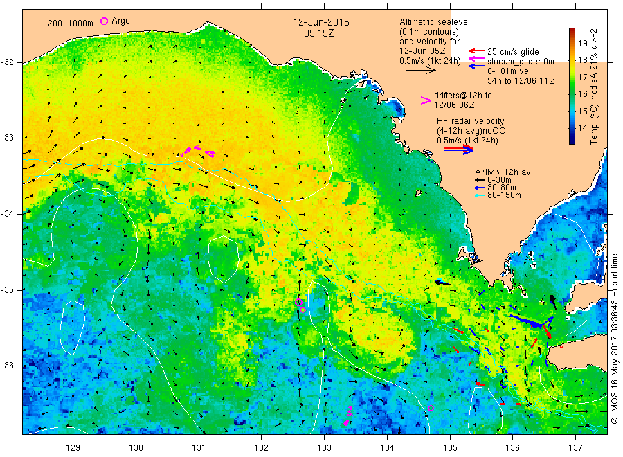Click the "05:15Z" time label
The image size is (623, 457).
(x=318, y=34)
